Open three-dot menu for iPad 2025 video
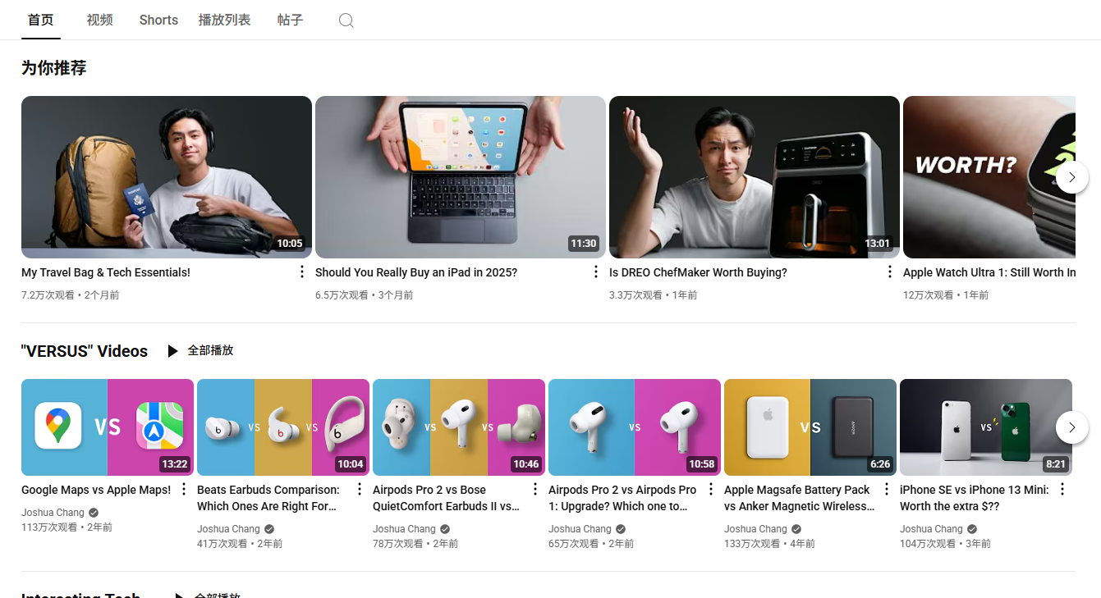Viewport: 1101px width, 598px height. (x=595, y=272)
